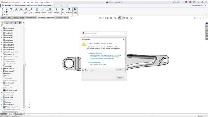Click the Reload From Server icon
Image resolution: width=208 pixels, height=117 pixels.
pyautogui.click(x=26, y=9)
